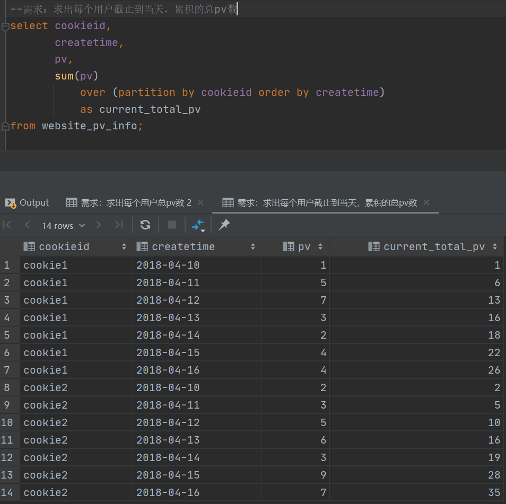506x504 pixels.
Task: Reload the query result data
Action: click(145, 225)
